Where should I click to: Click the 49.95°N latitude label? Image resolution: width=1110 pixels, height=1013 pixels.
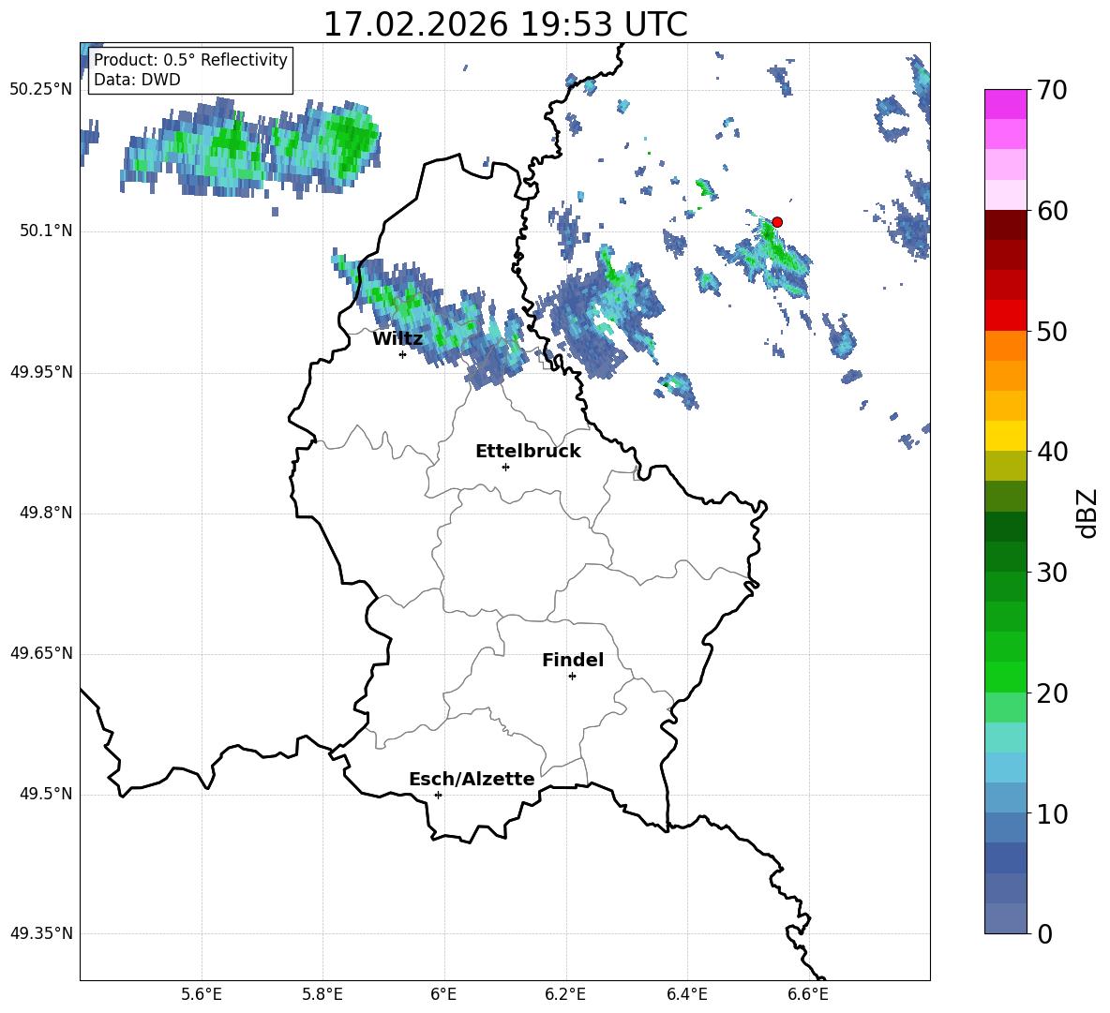click(41, 372)
